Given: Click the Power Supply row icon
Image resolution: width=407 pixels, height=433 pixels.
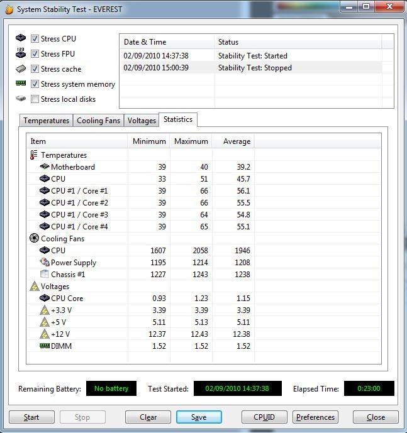Looking at the screenshot, I should point(45,262).
